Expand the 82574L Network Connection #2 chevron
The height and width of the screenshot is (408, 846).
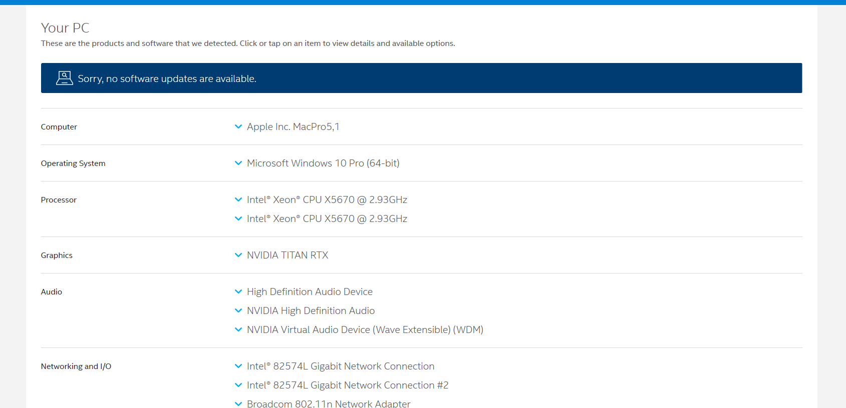point(238,385)
